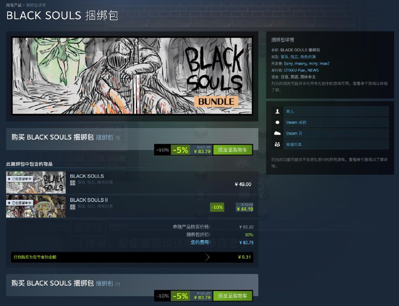Go to 所有产品 in the breadcrumb
The height and width of the screenshot is (306, 399).
(x=14, y=5)
